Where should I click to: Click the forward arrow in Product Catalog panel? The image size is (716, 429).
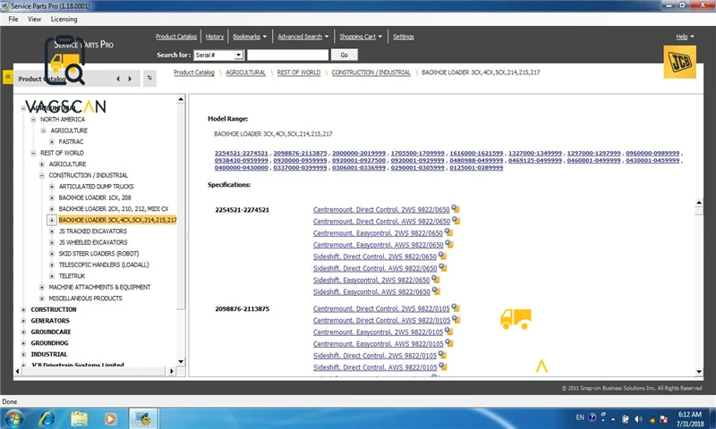pyautogui.click(x=130, y=79)
